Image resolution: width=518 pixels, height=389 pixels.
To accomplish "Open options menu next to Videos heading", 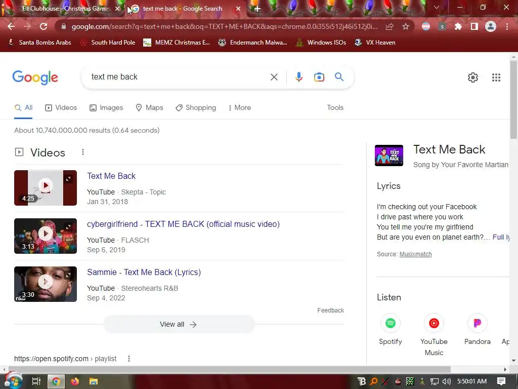I will (x=83, y=152).
